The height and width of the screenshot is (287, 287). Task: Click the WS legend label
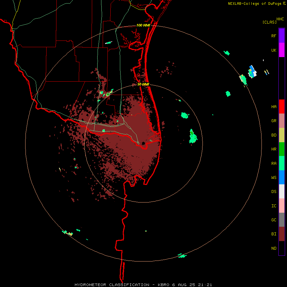pos(274,178)
